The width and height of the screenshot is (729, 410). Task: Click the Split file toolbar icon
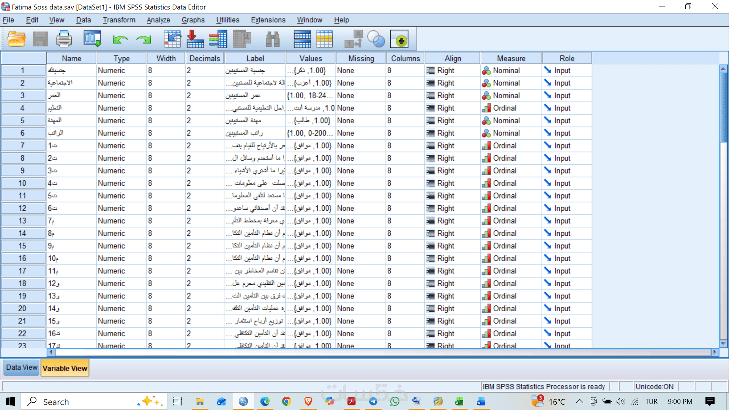click(x=302, y=39)
